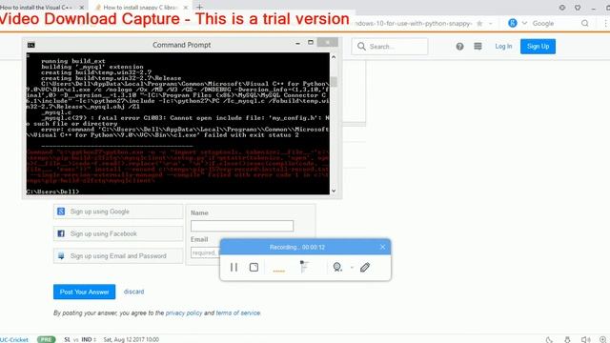The image size is (610, 343).
Task: Click the status bar zoom plus icon
Action: pos(602,339)
